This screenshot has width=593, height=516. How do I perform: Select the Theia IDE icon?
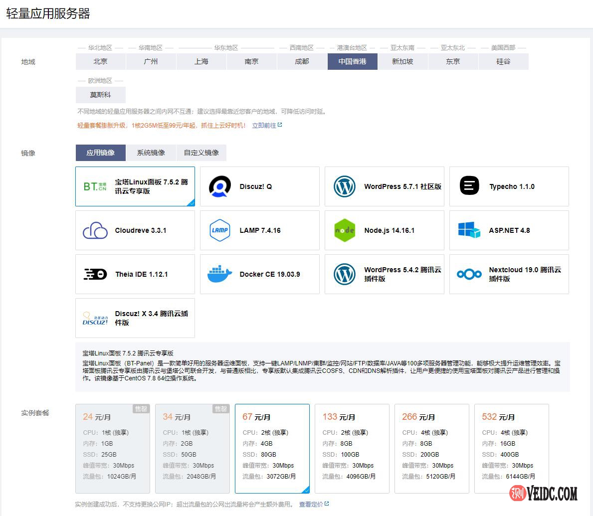tap(95, 274)
